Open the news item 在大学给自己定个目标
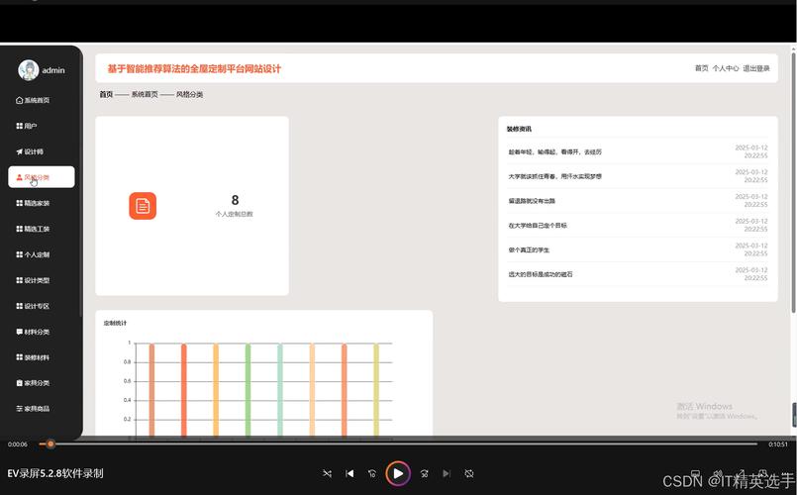Viewport: 797px width, 495px height. click(538, 225)
